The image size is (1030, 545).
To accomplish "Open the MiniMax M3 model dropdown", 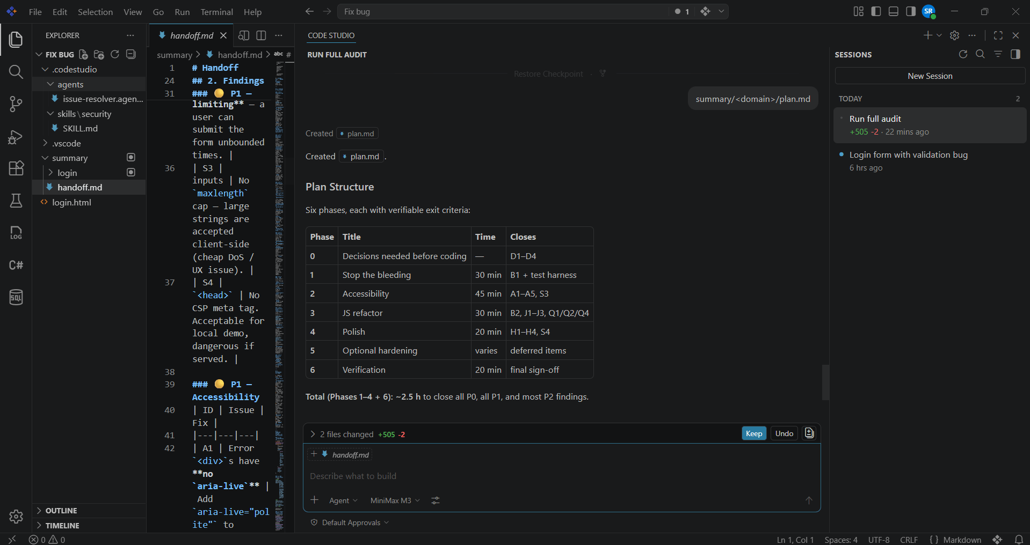I will [x=395, y=500].
